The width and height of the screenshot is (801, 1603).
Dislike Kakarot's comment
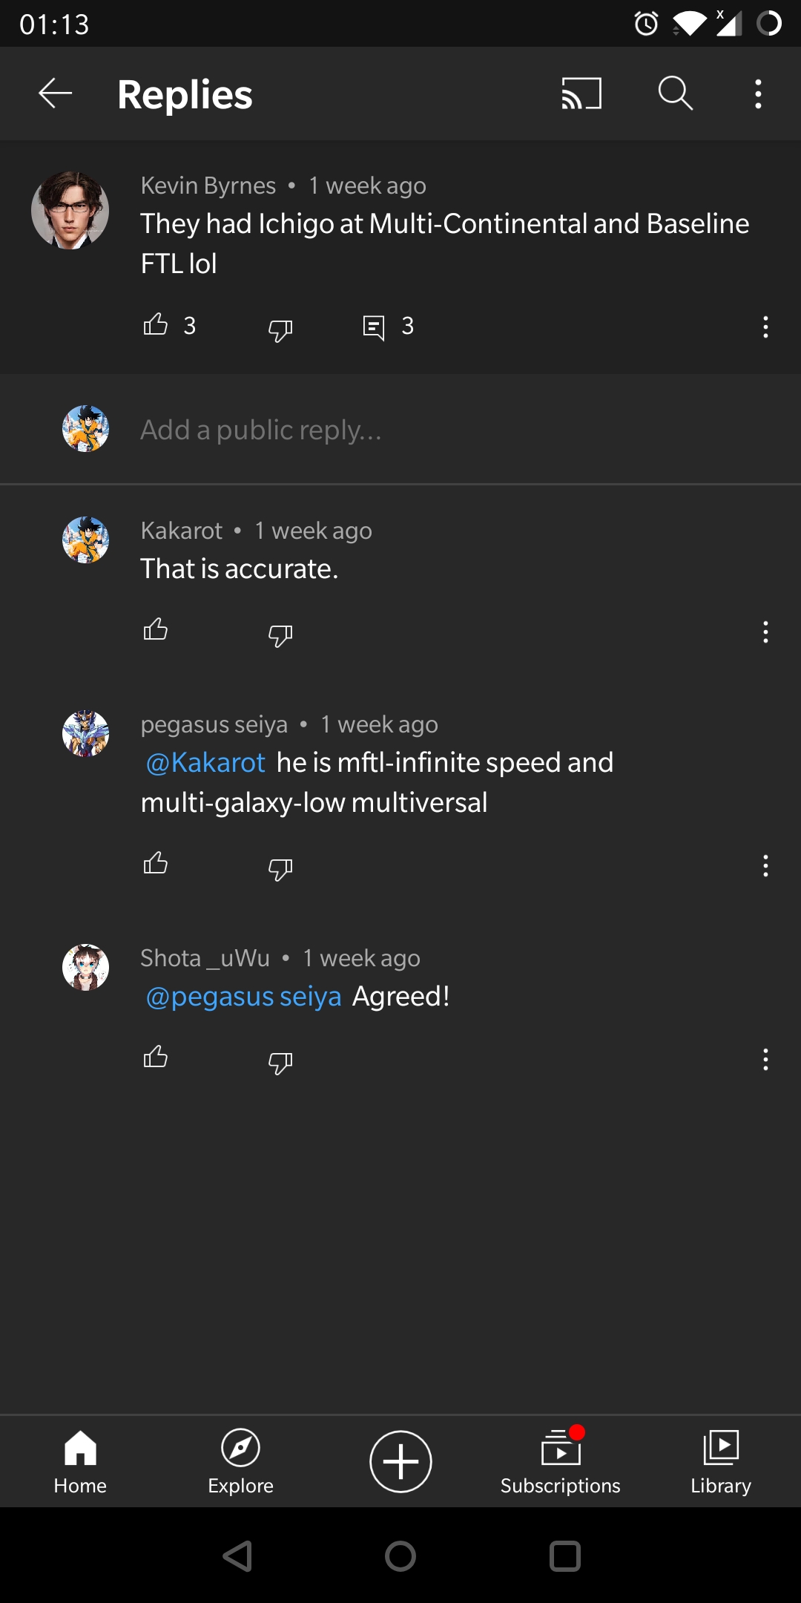tap(280, 635)
